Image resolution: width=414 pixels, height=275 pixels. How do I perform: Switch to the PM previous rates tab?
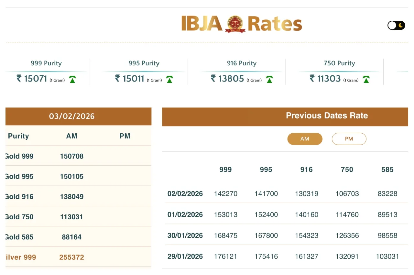tap(349, 139)
